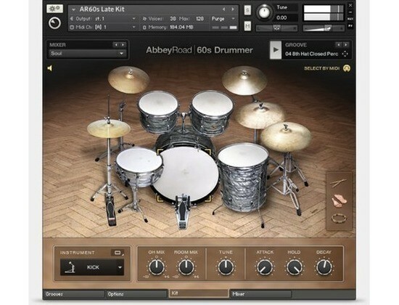Toggle Select By MIDI button
This screenshot has width=399, height=305.
point(347,68)
